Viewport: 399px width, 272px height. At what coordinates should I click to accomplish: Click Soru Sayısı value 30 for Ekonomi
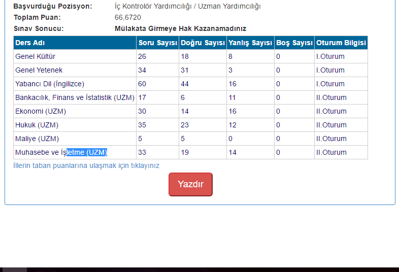point(142,112)
